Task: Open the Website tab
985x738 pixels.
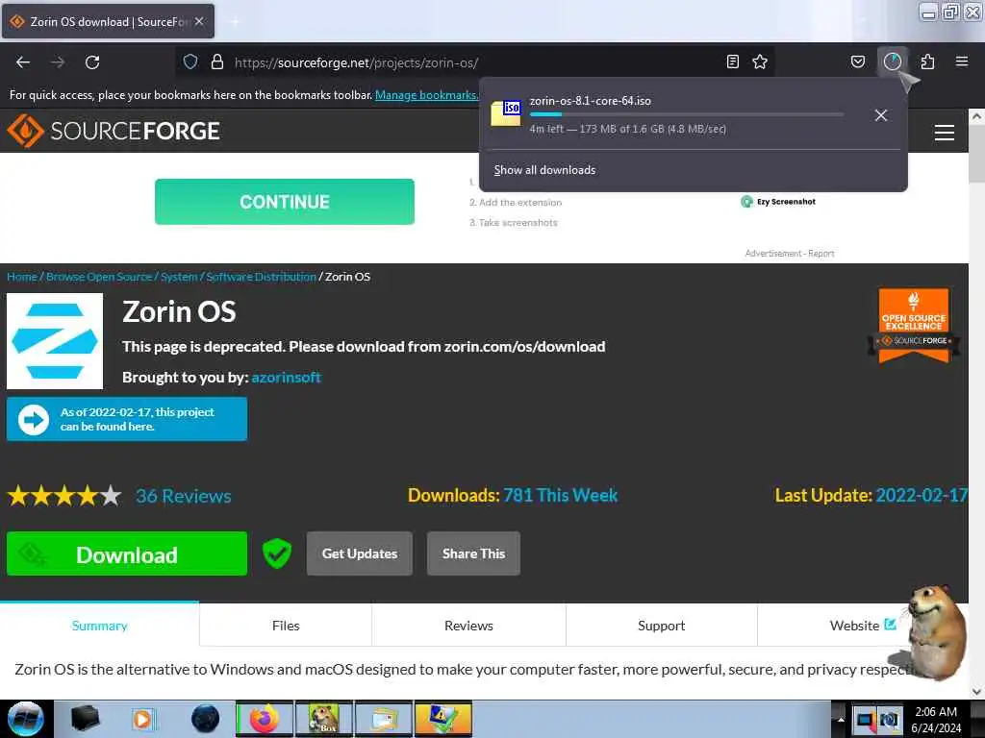Action: [863, 626]
